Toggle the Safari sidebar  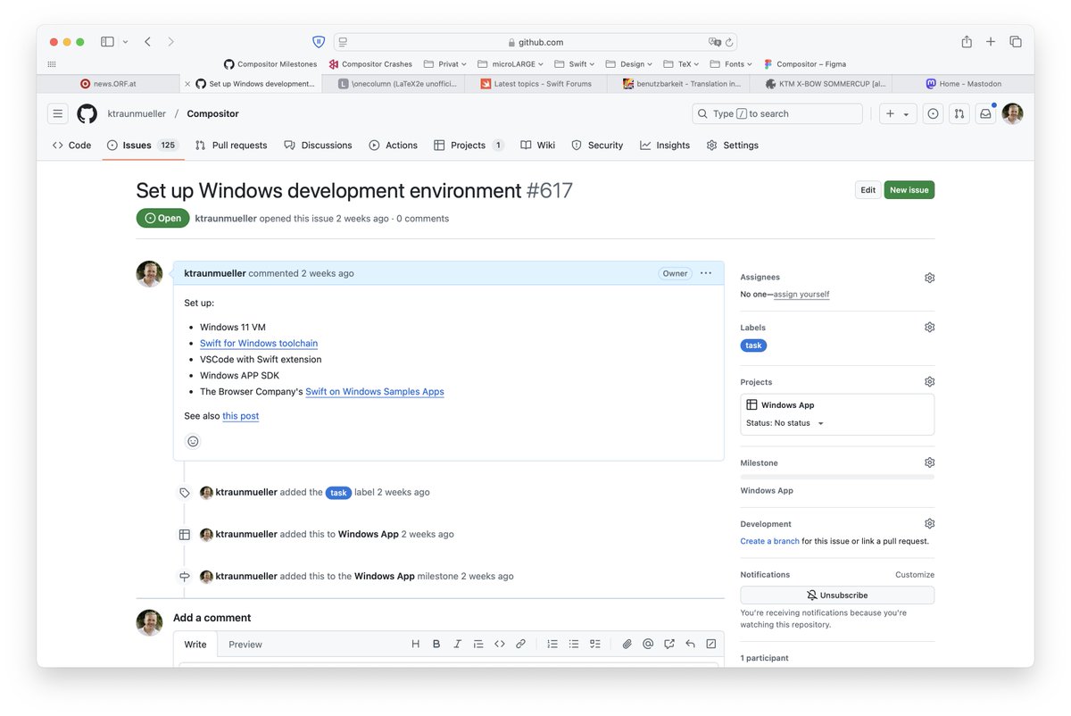108,42
